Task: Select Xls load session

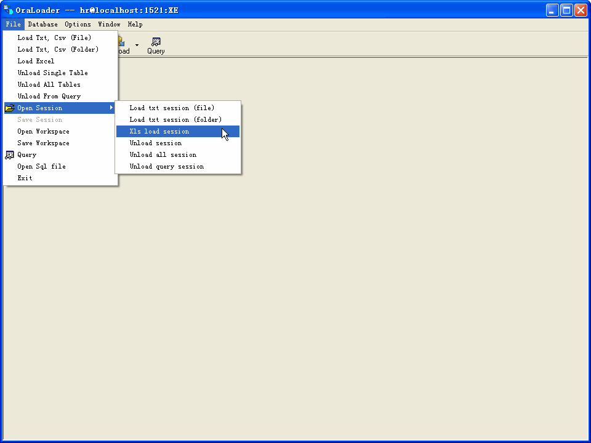Action: tap(178, 131)
